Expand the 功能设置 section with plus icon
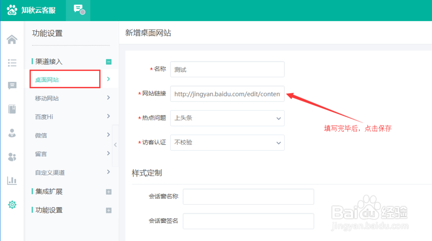Viewport: 432px width, 241px height. tap(108, 210)
